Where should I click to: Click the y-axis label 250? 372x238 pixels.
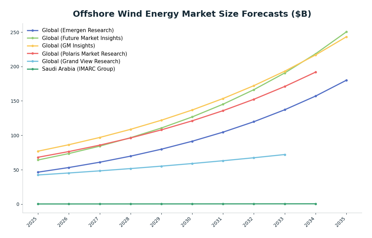[15, 32]
